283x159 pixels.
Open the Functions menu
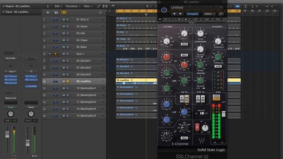[73, 6]
